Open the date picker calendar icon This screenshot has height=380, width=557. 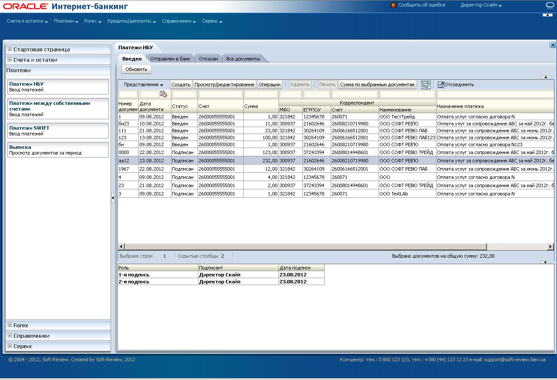tap(163, 94)
